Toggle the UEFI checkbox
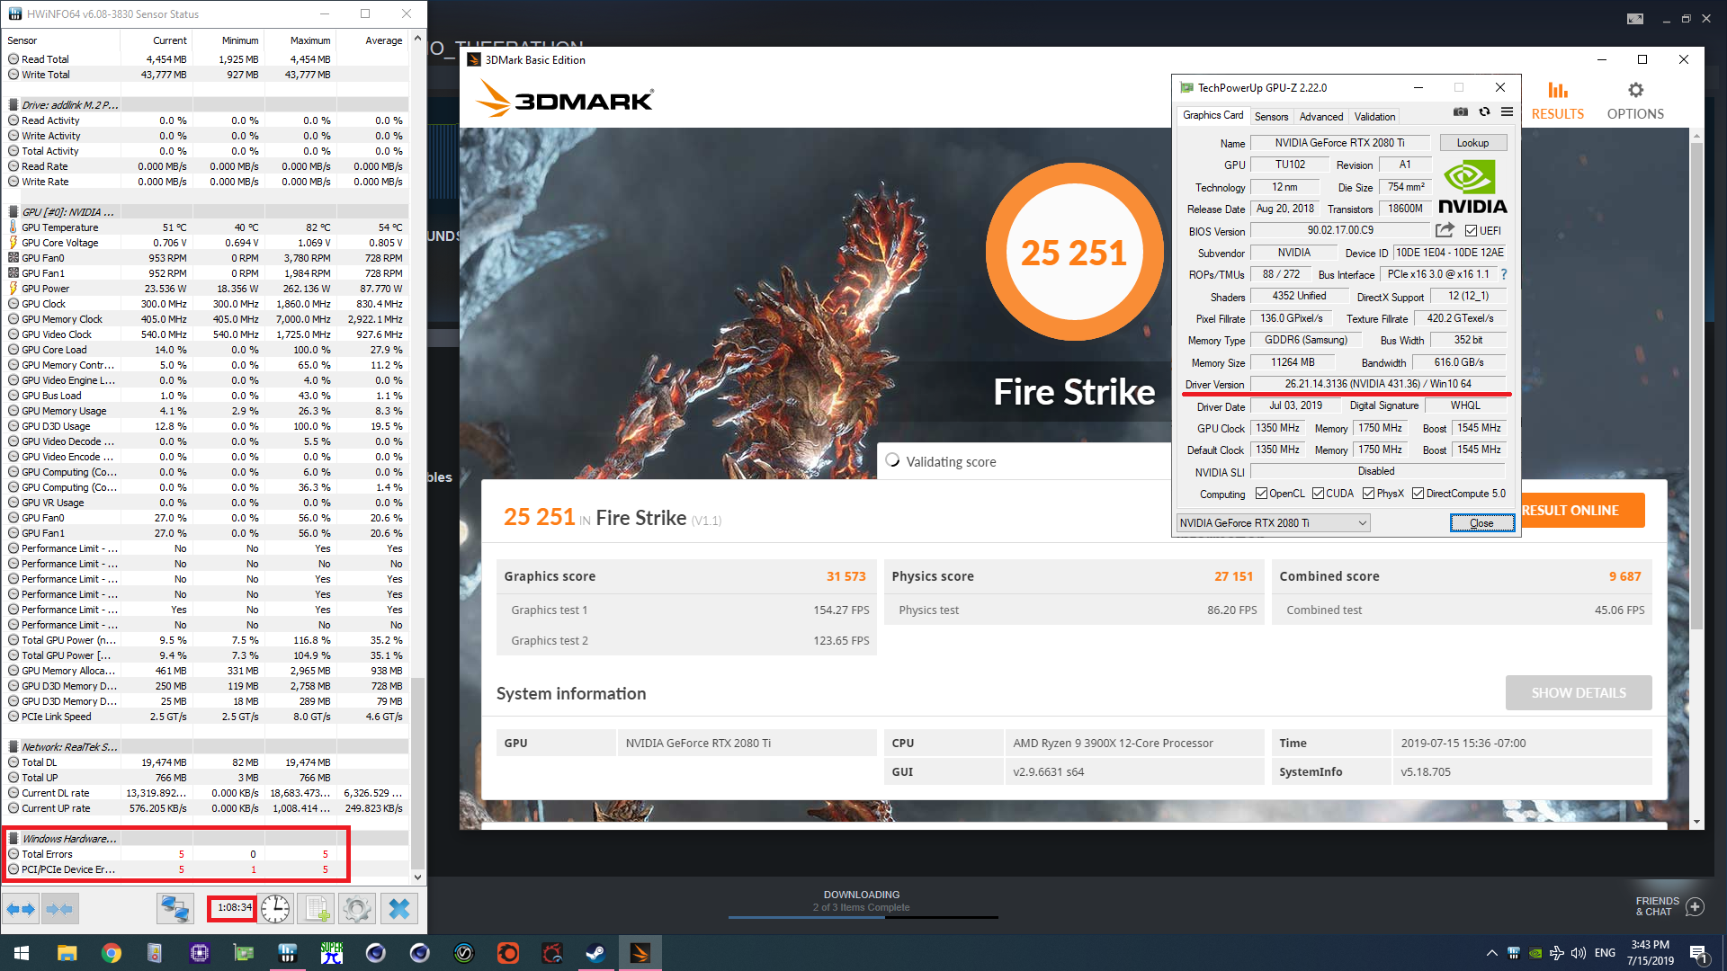 pyautogui.click(x=1471, y=231)
